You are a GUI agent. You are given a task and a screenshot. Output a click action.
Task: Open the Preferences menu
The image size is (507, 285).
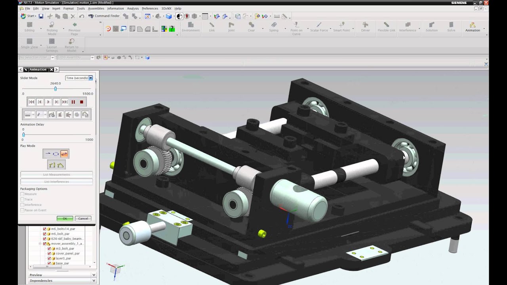[150, 8]
